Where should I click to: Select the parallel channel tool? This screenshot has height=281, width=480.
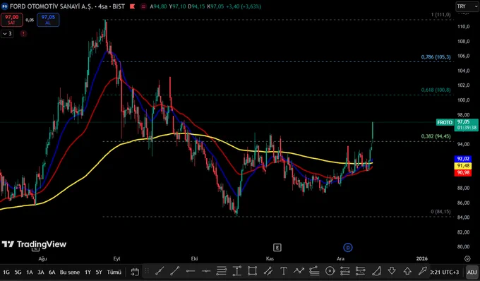(268, 271)
